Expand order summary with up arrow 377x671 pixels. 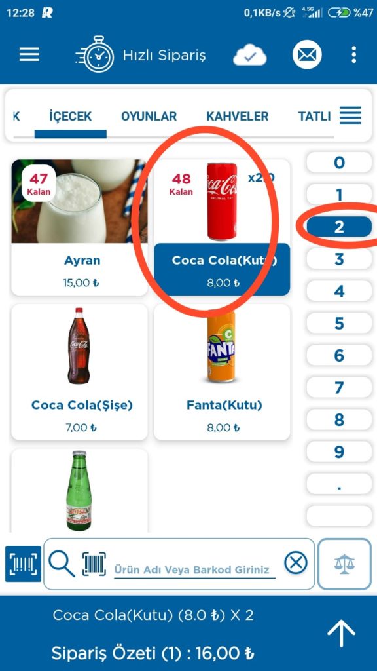click(341, 634)
